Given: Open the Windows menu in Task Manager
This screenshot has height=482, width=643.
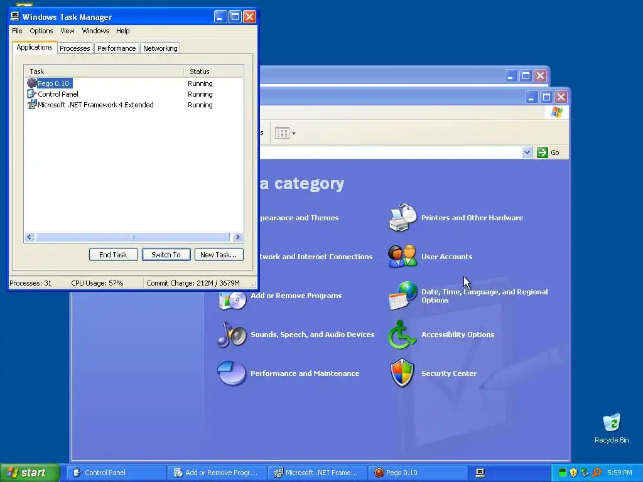Looking at the screenshot, I should click(95, 31).
